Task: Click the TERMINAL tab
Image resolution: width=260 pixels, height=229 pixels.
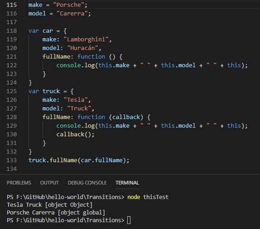Action: pyautogui.click(x=127, y=183)
